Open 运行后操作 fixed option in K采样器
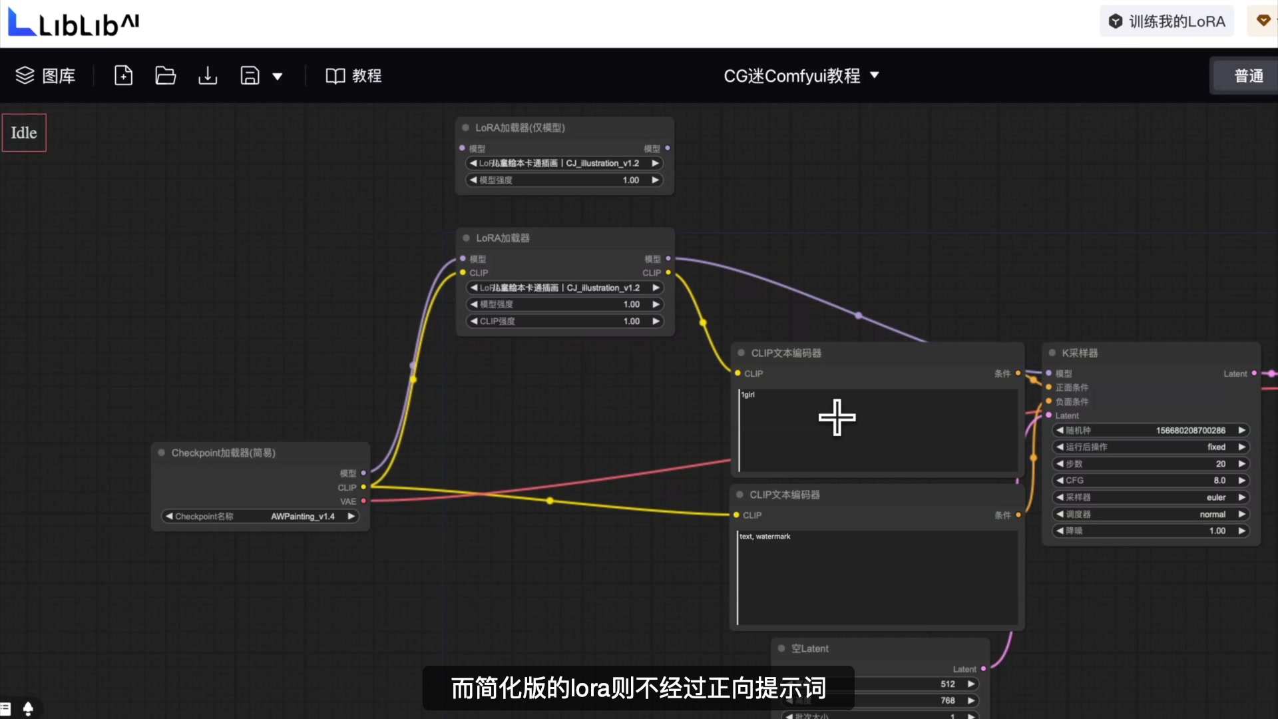Image resolution: width=1278 pixels, height=719 pixels. [1150, 447]
